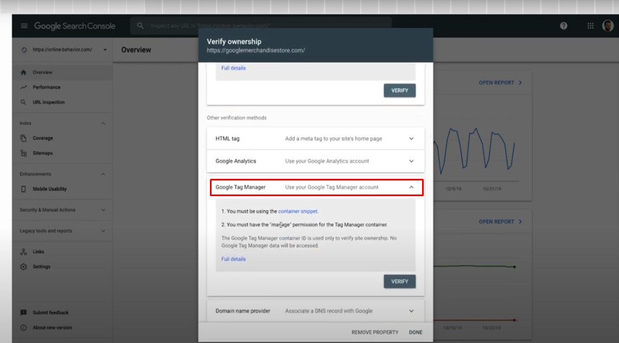Collapse the Index section
The image size is (619, 343).
click(x=103, y=124)
